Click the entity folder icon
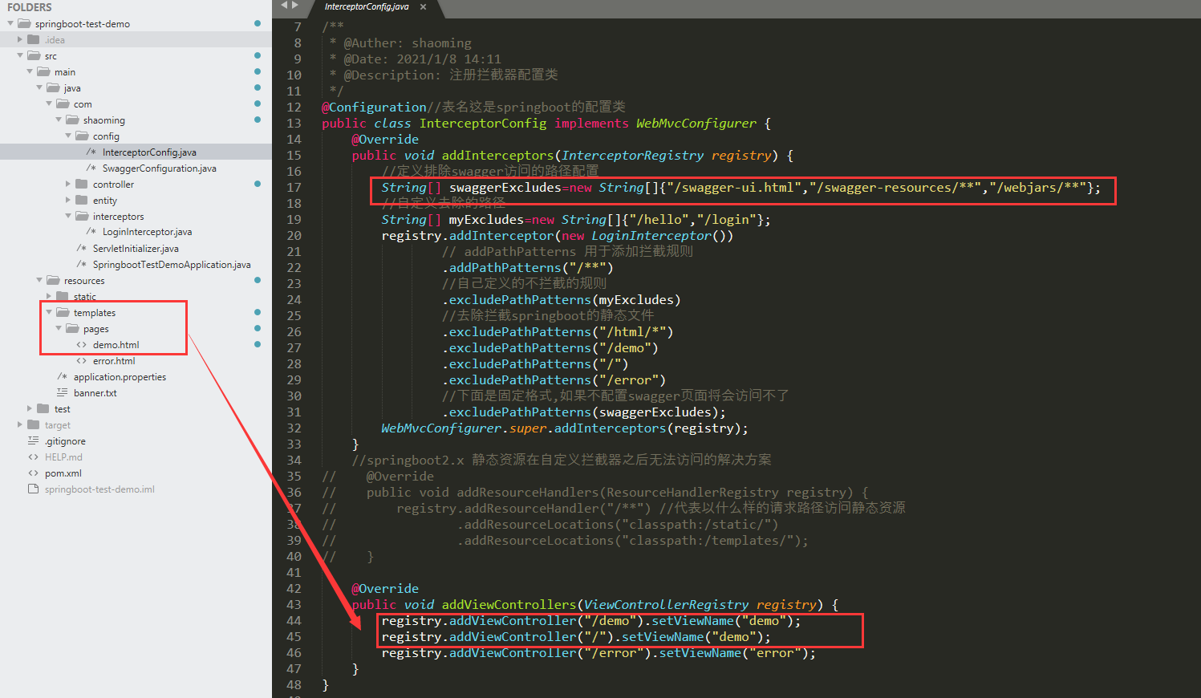The height and width of the screenshot is (698, 1201). pos(82,200)
